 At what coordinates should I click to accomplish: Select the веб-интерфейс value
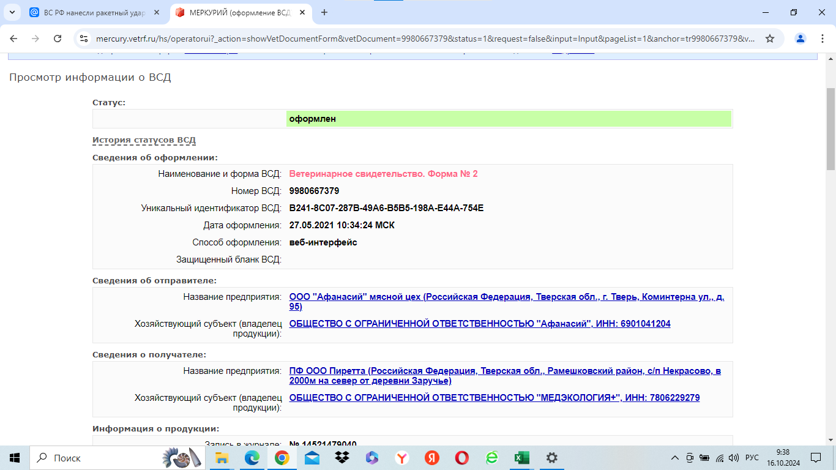[323, 242]
